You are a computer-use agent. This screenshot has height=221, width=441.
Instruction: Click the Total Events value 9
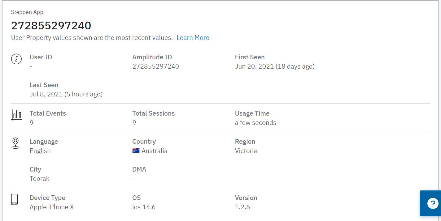tap(32, 123)
